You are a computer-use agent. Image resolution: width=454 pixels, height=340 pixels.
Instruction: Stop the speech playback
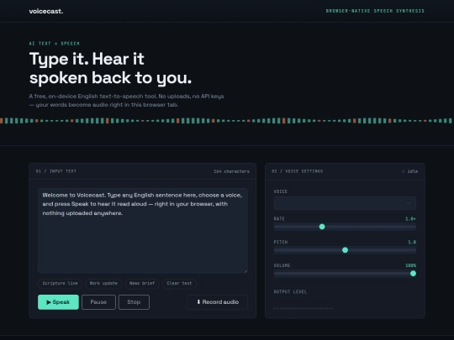click(x=134, y=302)
